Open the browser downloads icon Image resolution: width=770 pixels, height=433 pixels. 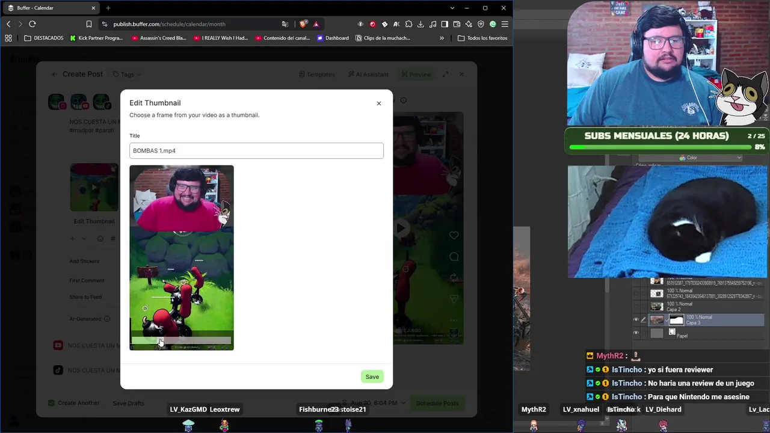pos(420,24)
